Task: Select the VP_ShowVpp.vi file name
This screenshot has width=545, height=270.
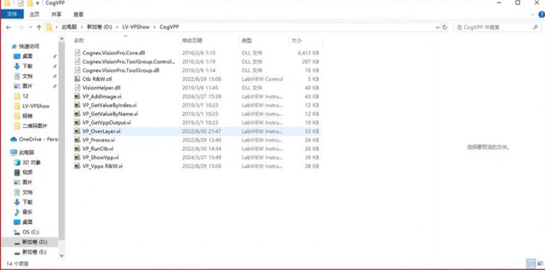Action: tap(101, 157)
